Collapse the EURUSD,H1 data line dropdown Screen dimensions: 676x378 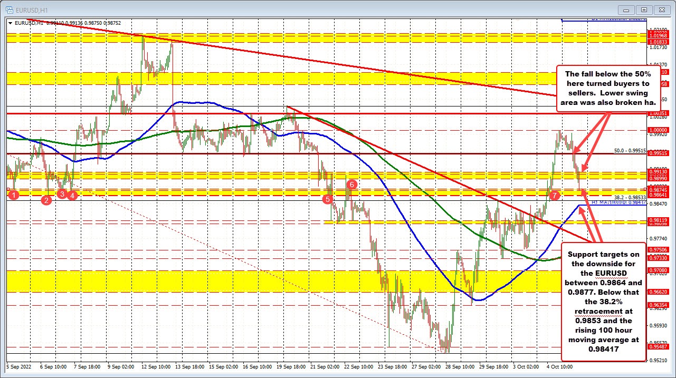coord(10,23)
